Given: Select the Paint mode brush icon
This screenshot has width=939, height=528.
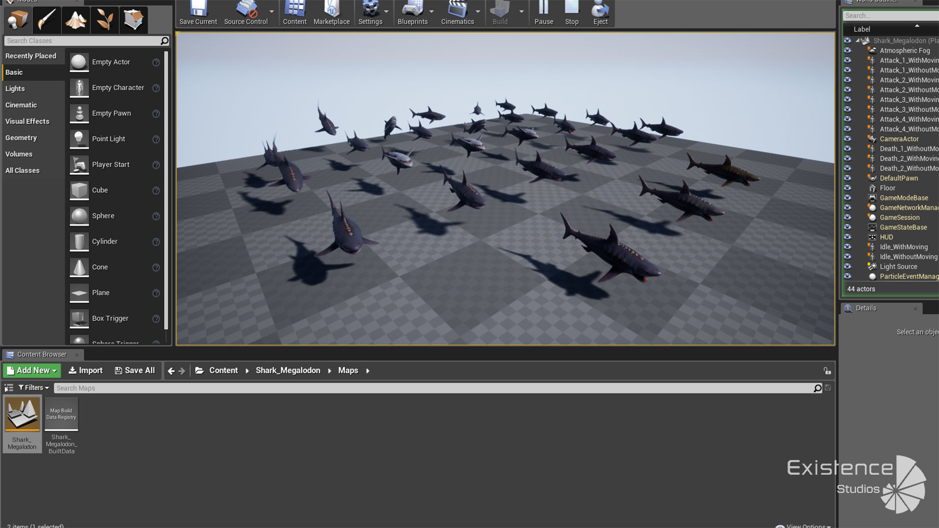Looking at the screenshot, I should coord(46,20).
